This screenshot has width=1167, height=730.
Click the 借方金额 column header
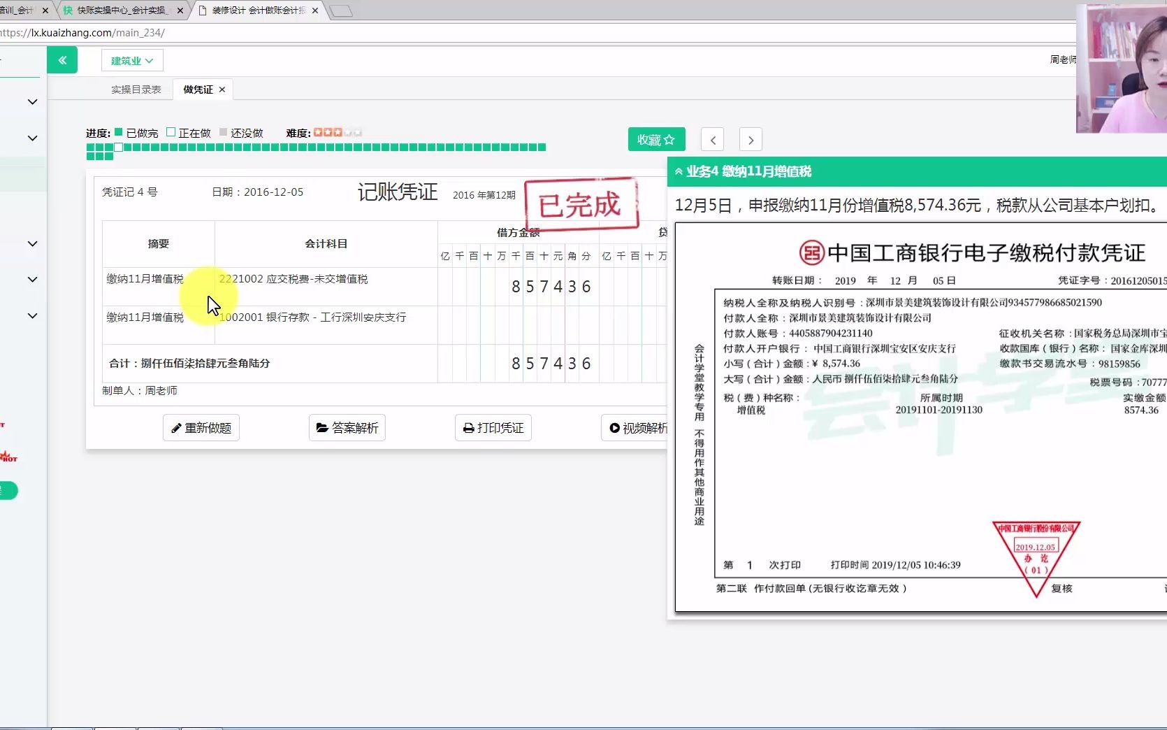(519, 233)
